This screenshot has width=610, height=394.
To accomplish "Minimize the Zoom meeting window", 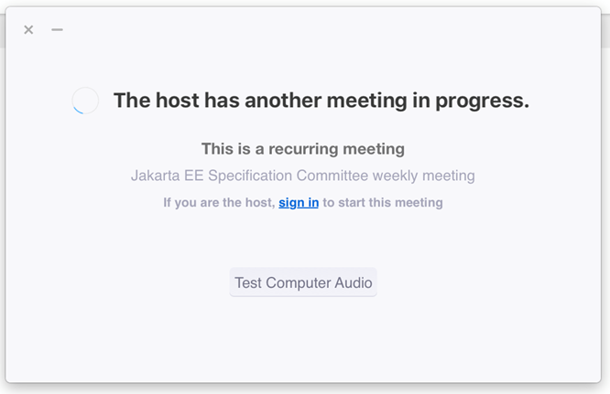I will [57, 30].
